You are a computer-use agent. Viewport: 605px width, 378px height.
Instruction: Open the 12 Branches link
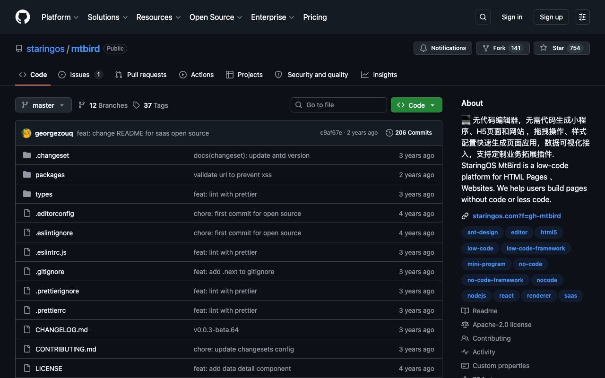click(x=103, y=105)
